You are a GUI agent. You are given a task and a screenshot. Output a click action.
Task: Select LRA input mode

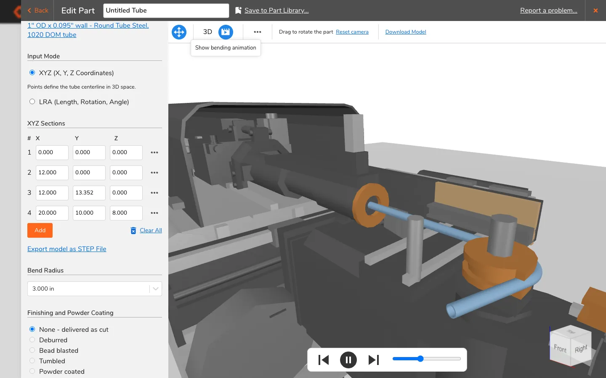click(32, 102)
